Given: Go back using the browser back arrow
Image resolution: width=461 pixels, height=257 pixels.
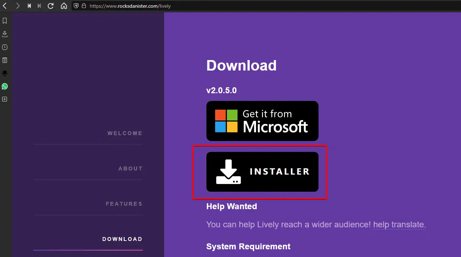Looking at the screenshot, I should [x=5, y=6].
